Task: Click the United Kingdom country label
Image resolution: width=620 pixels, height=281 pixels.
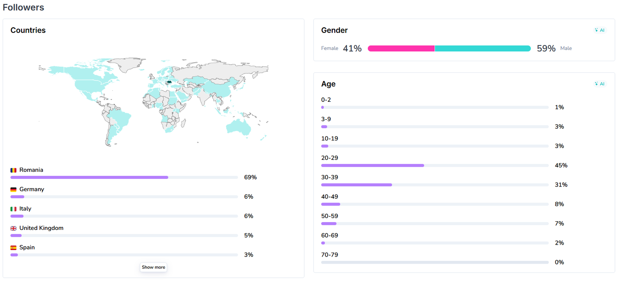Action: (x=41, y=228)
